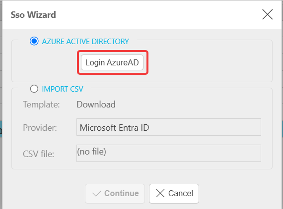Download the CSV template
The width and height of the screenshot is (283, 209).
click(96, 104)
